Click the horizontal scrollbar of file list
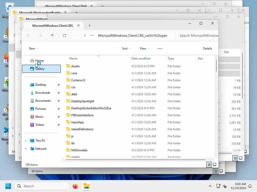The image size is (257, 192). (x=136, y=160)
